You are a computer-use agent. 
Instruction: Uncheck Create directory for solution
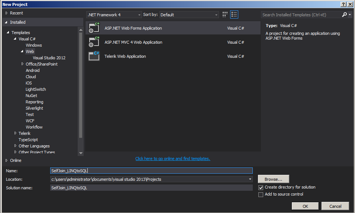[x=261, y=187]
